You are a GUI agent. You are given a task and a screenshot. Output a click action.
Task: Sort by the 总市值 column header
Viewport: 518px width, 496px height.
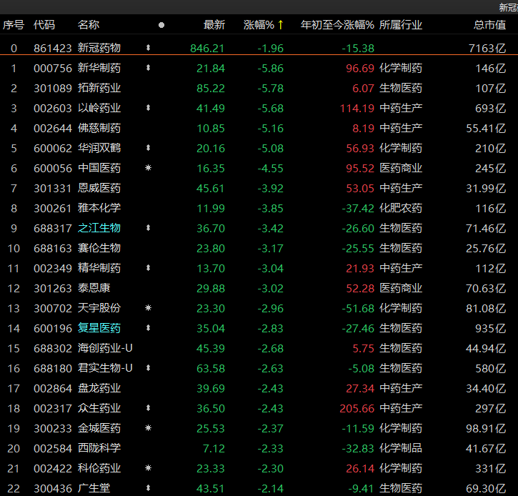point(489,25)
